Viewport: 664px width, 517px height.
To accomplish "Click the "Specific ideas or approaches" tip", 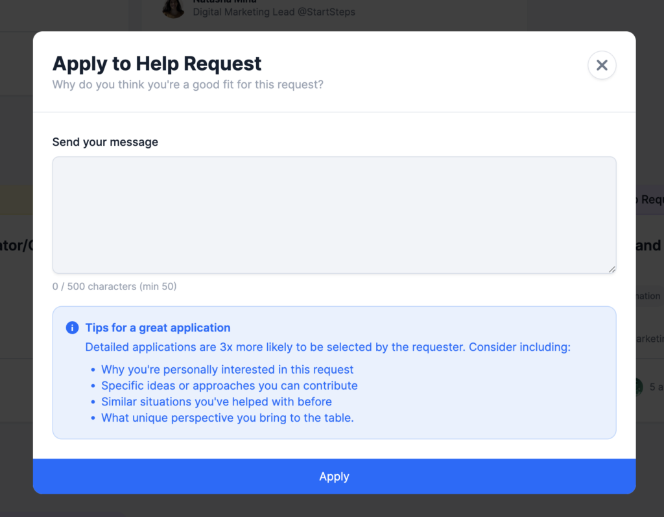I will [229, 386].
